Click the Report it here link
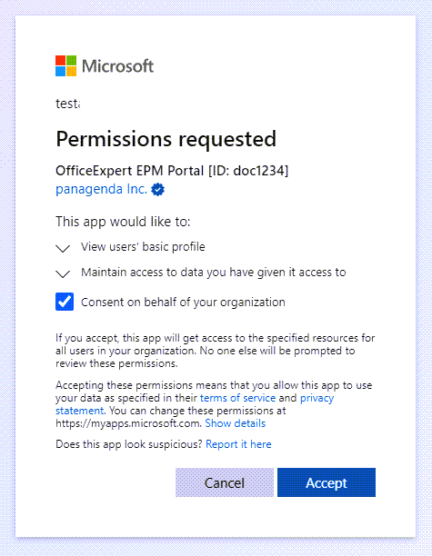The height and width of the screenshot is (556, 432). click(x=238, y=444)
